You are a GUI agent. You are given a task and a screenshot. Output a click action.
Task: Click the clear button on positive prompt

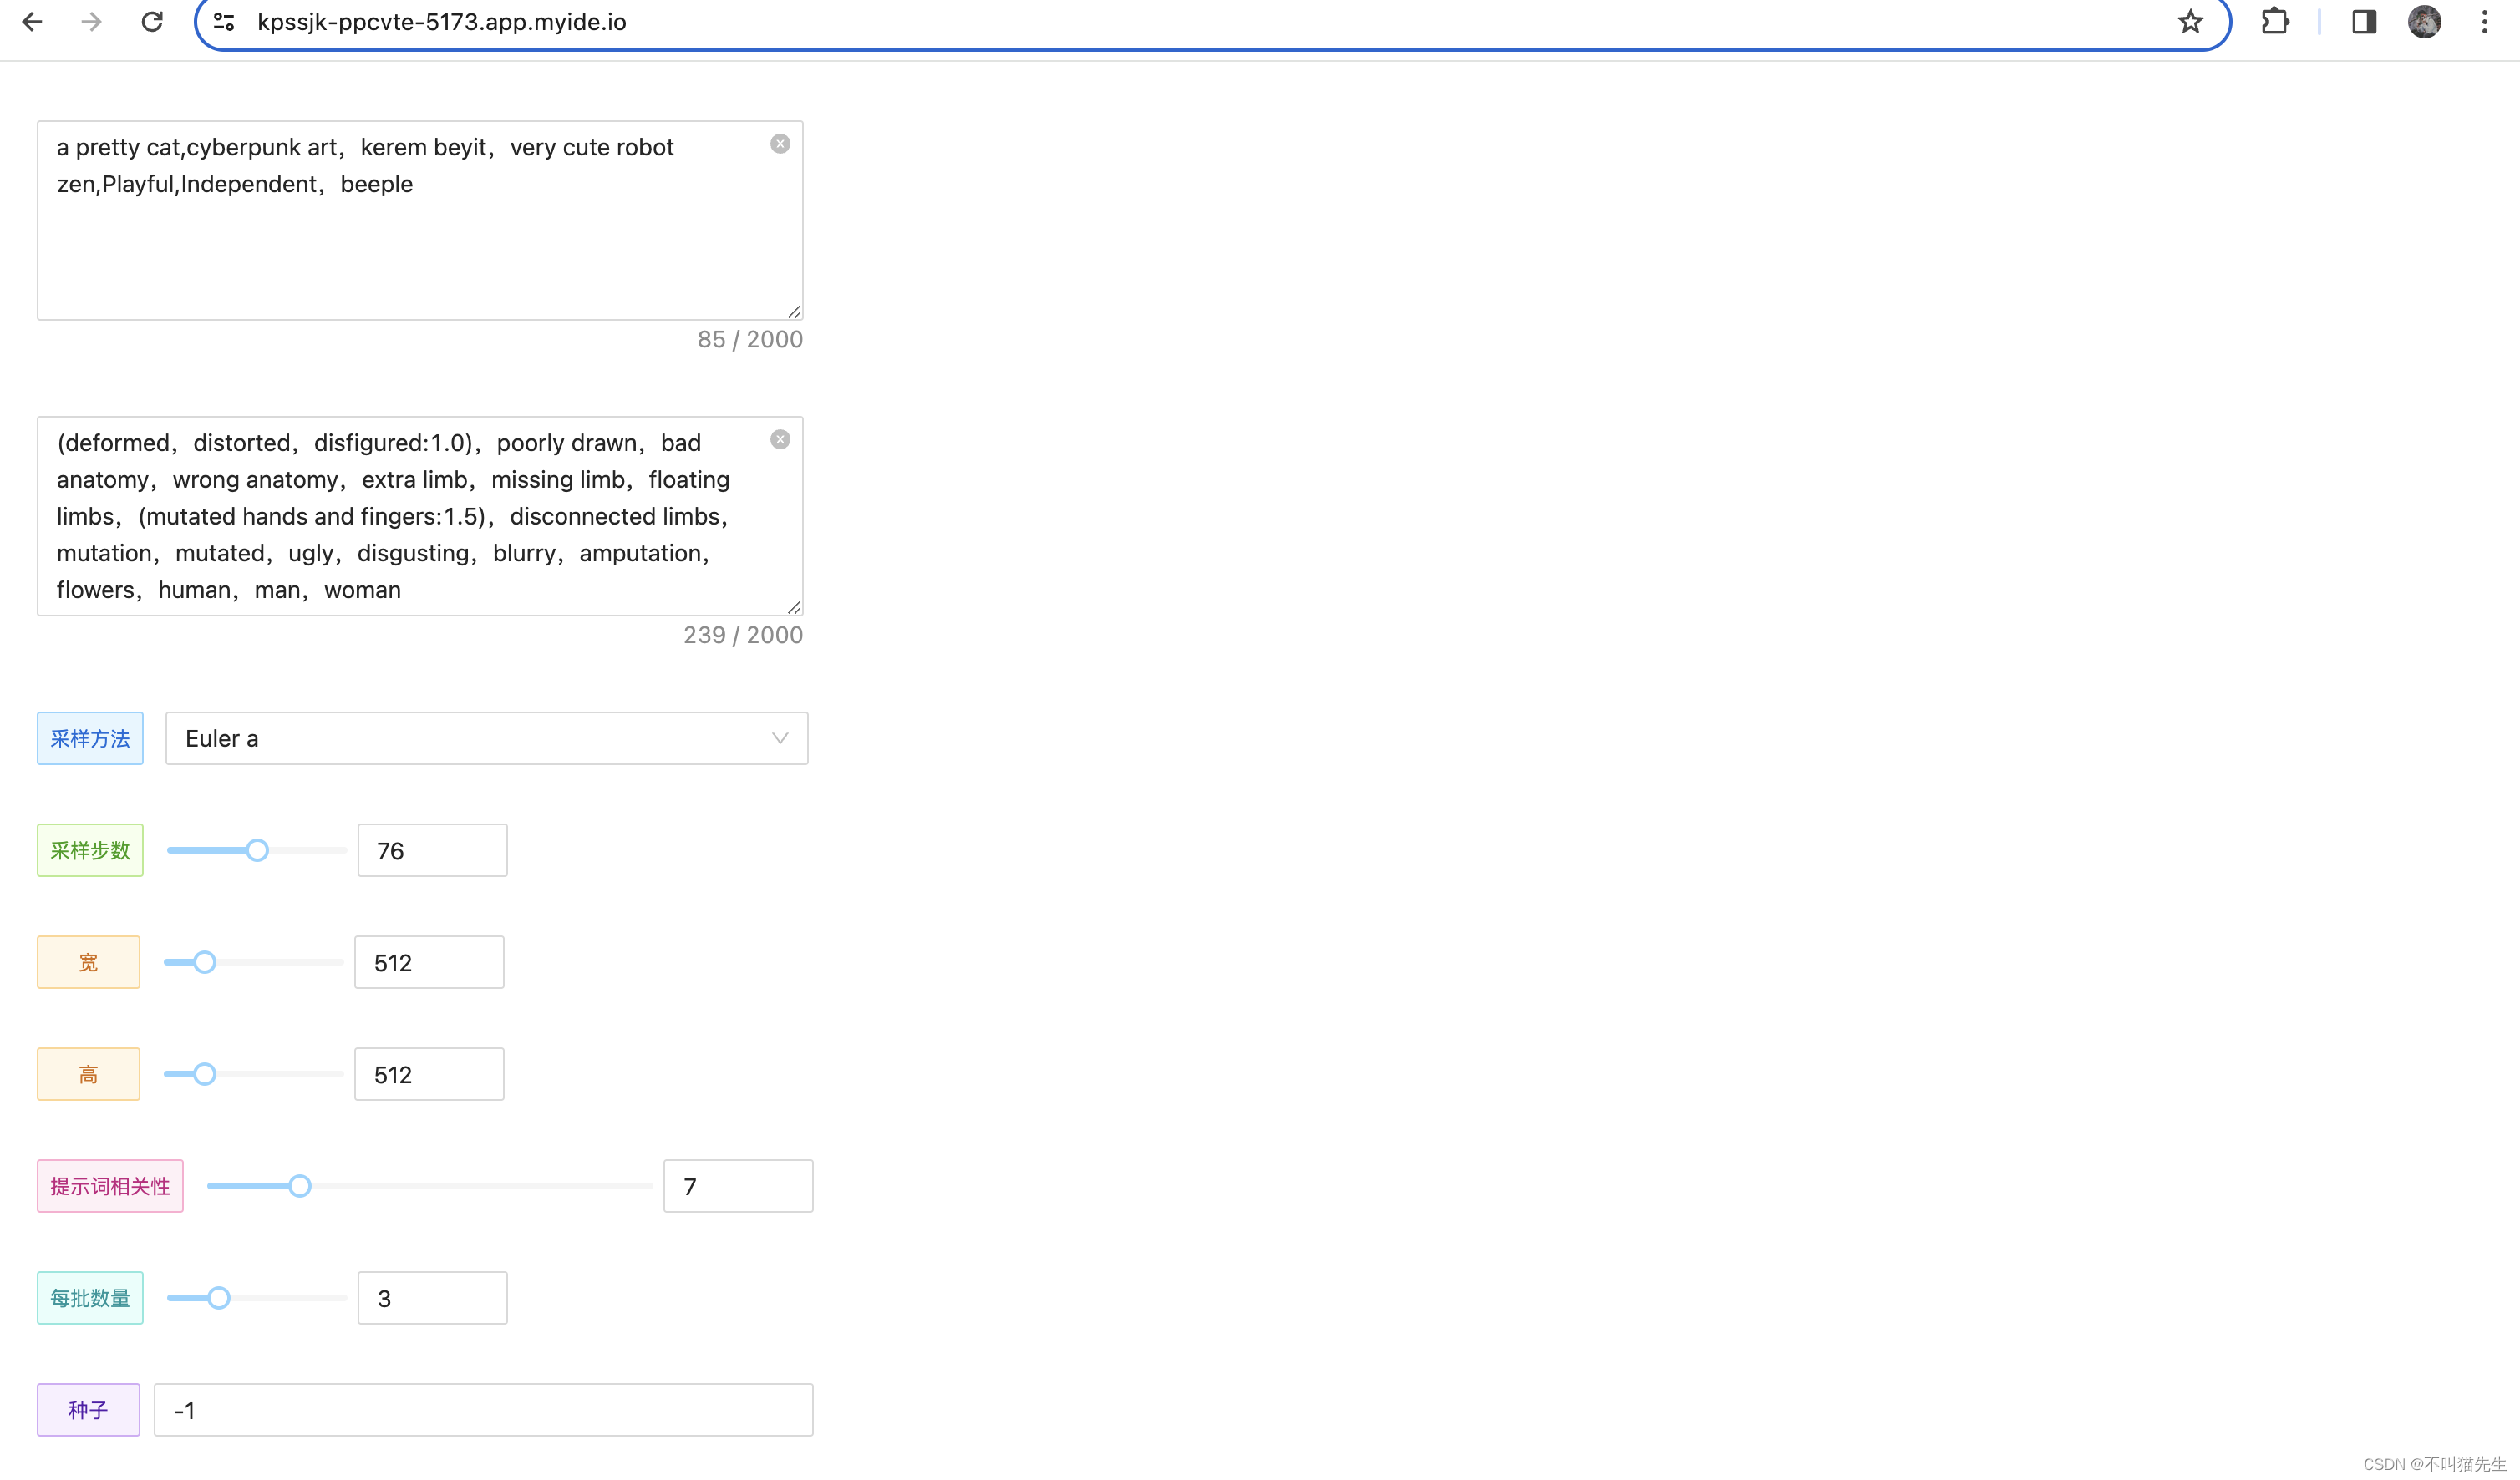780,144
